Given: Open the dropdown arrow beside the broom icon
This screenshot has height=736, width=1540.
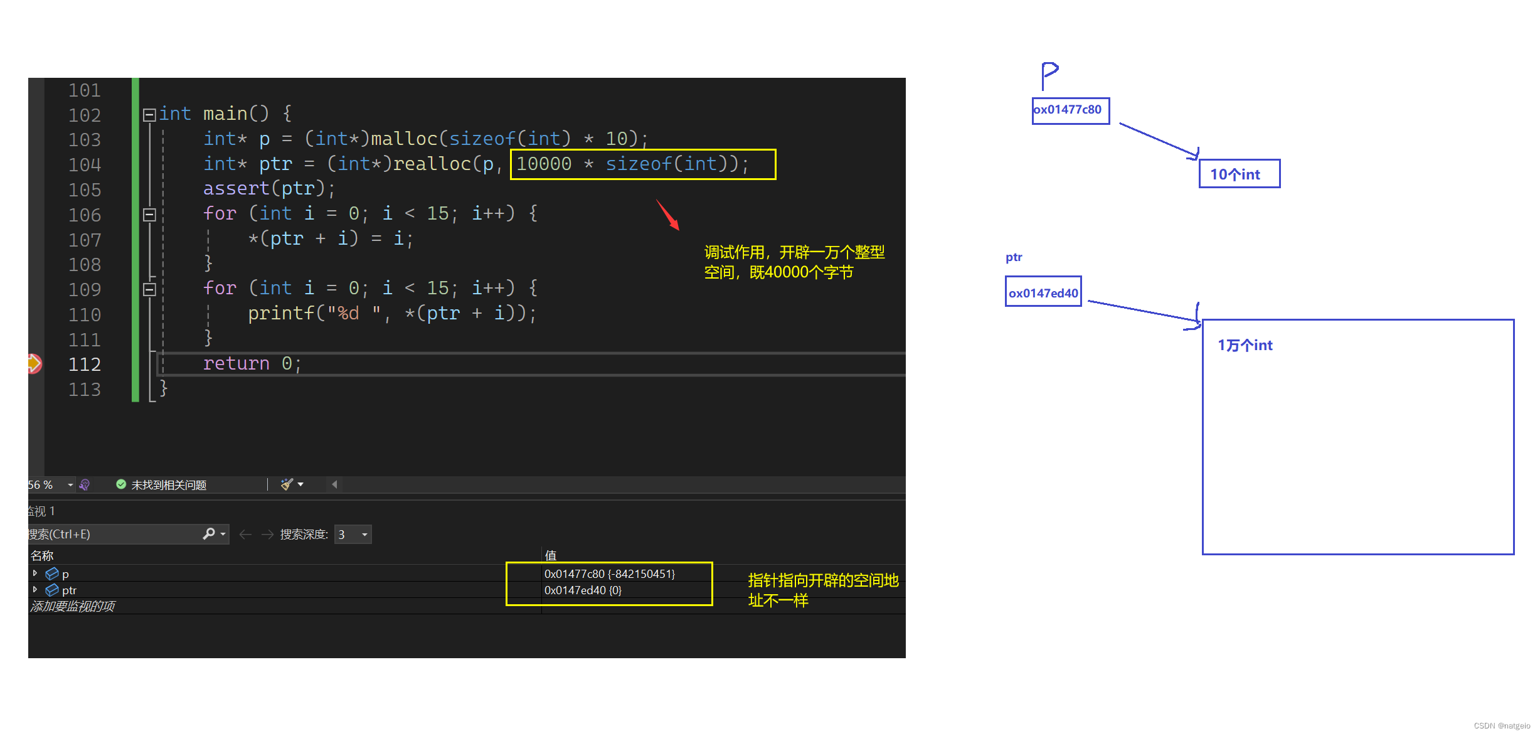Looking at the screenshot, I should (x=300, y=484).
